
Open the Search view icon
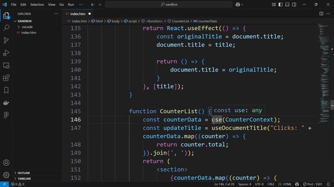[x=6, y=28]
